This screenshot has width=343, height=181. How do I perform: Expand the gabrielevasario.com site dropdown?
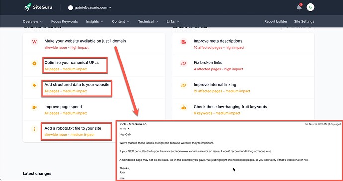tap(110, 7)
